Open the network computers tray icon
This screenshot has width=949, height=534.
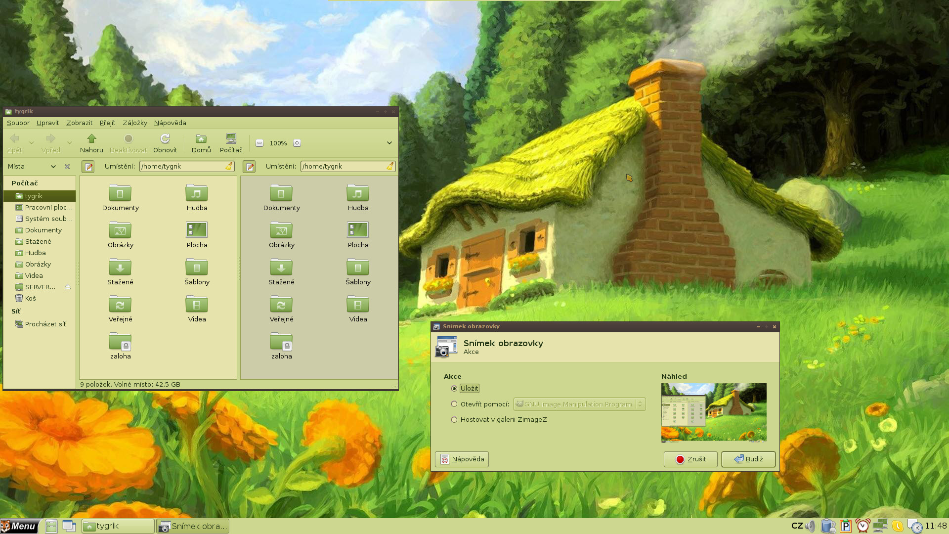(880, 526)
